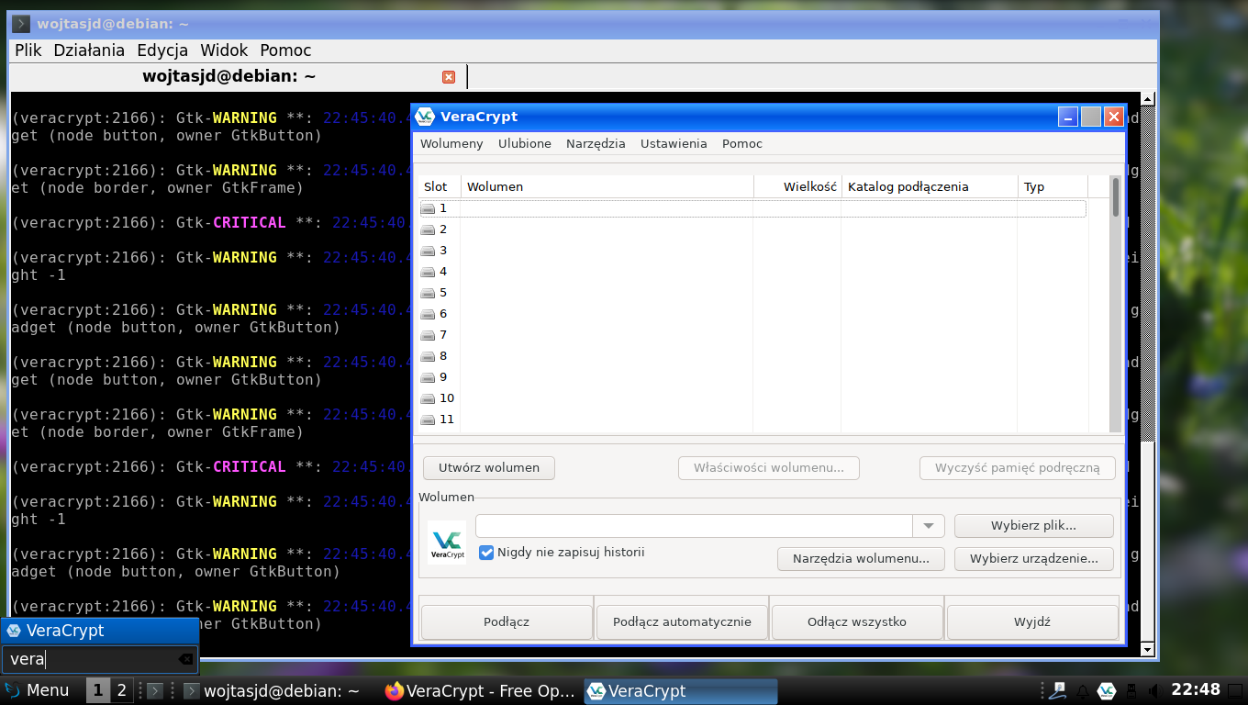This screenshot has width=1248, height=705.
Task: Launch the terminal from the taskbar launcher icon
Action: click(x=155, y=690)
